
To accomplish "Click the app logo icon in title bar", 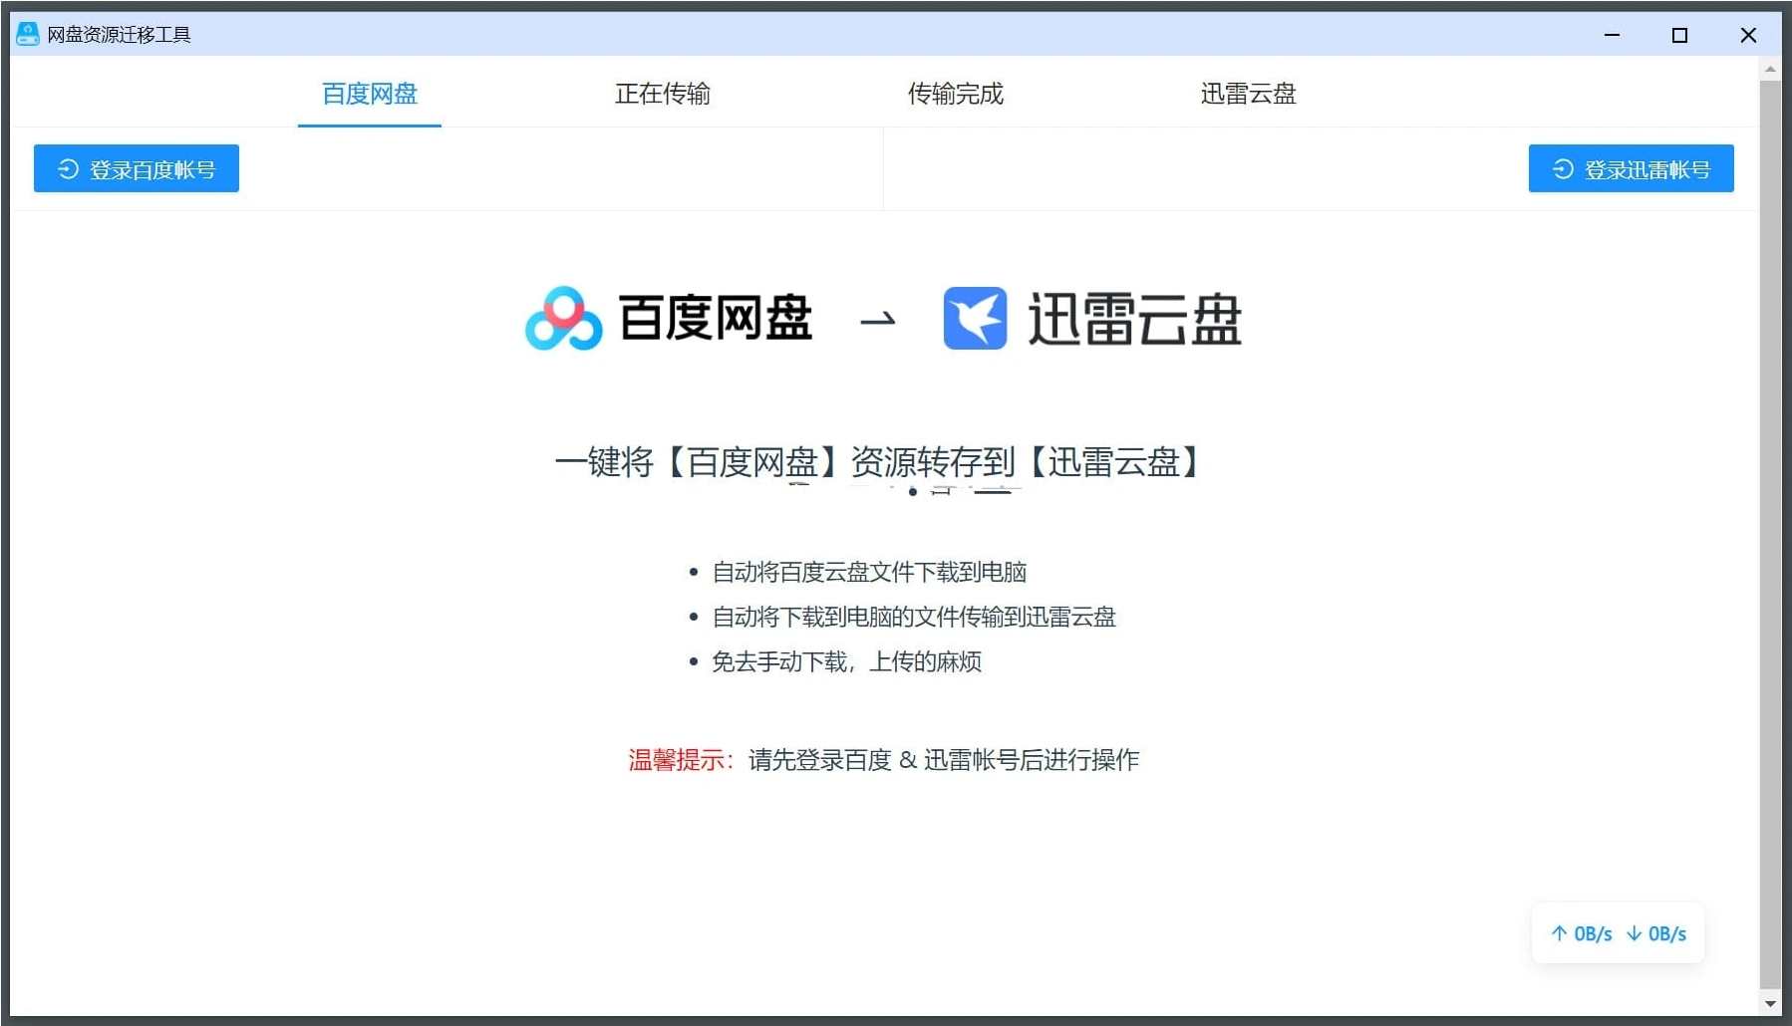I will 26,33.
